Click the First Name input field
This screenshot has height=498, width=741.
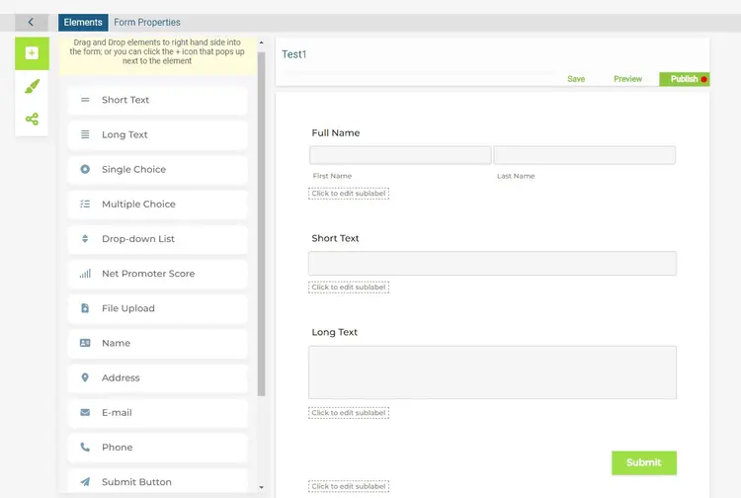coord(400,155)
